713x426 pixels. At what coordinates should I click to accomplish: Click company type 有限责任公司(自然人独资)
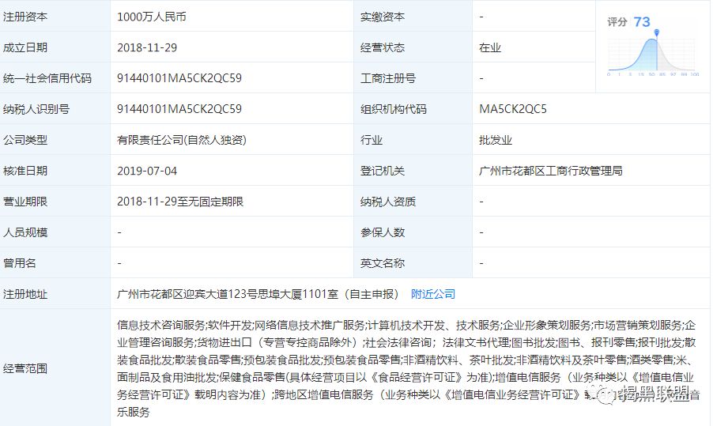tap(182, 140)
